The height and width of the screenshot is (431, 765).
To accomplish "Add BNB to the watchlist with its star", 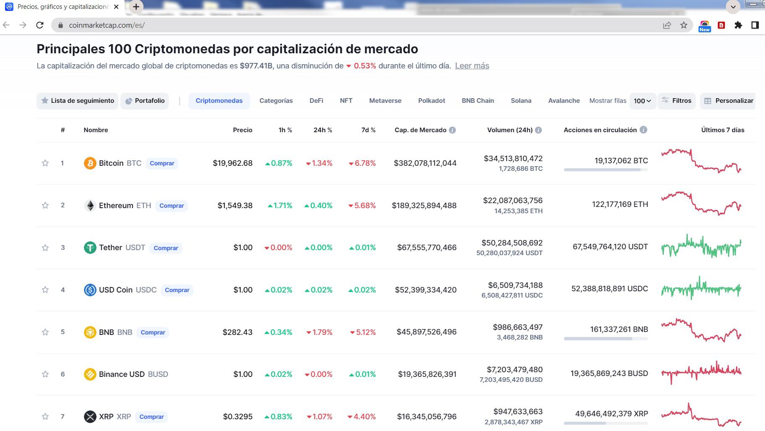I will (x=45, y=332).
